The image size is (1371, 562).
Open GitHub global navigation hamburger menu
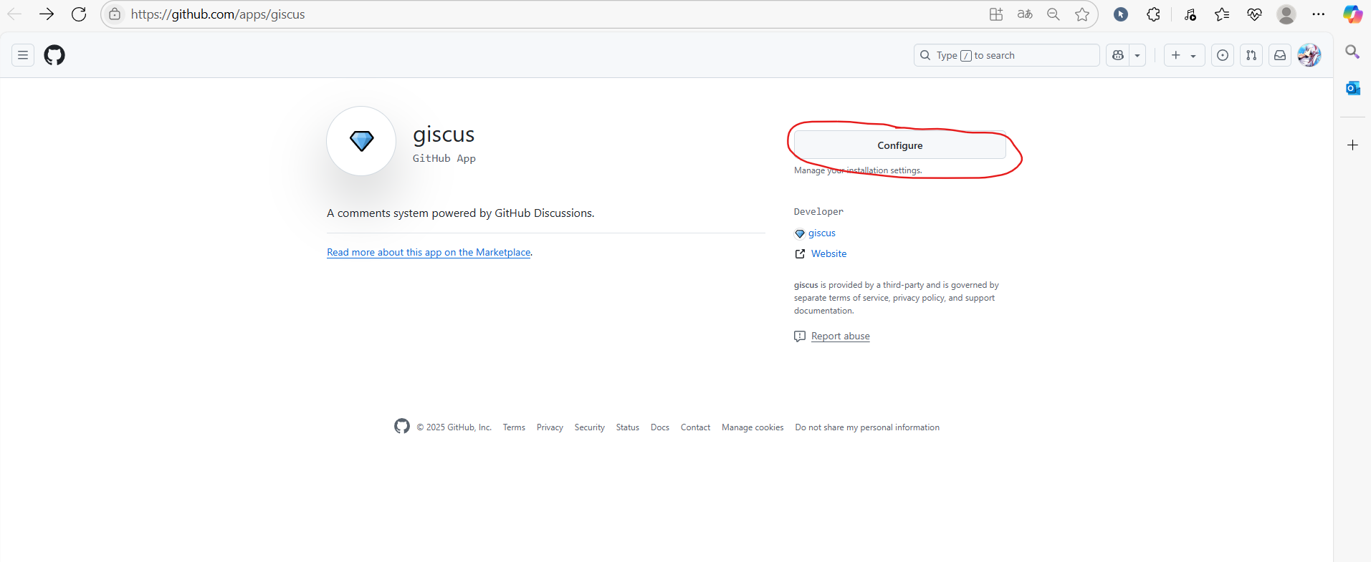pos(23,55)
